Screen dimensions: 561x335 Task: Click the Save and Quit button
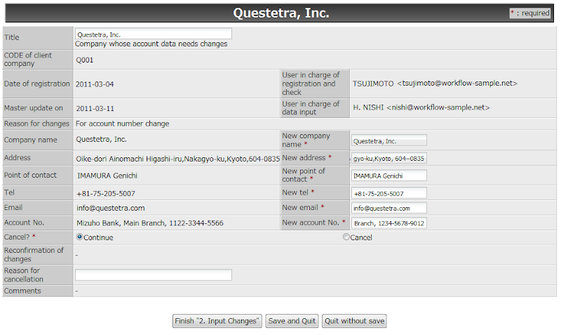click(x=292, y=321)
